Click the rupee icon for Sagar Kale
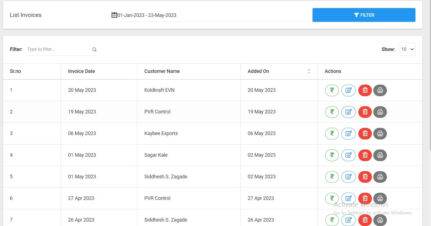The height and width of the screenshot is (226, 431). pyautogui.click(x=332, y=155)
